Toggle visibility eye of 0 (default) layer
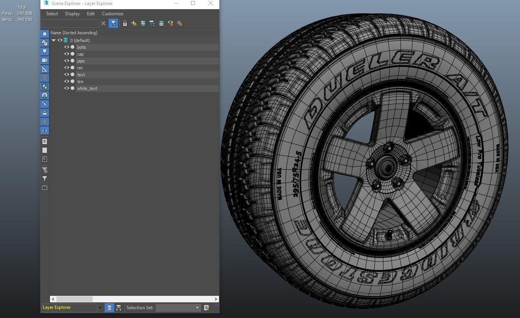Viewport: 520px width, 318px height. pos(60,40)
